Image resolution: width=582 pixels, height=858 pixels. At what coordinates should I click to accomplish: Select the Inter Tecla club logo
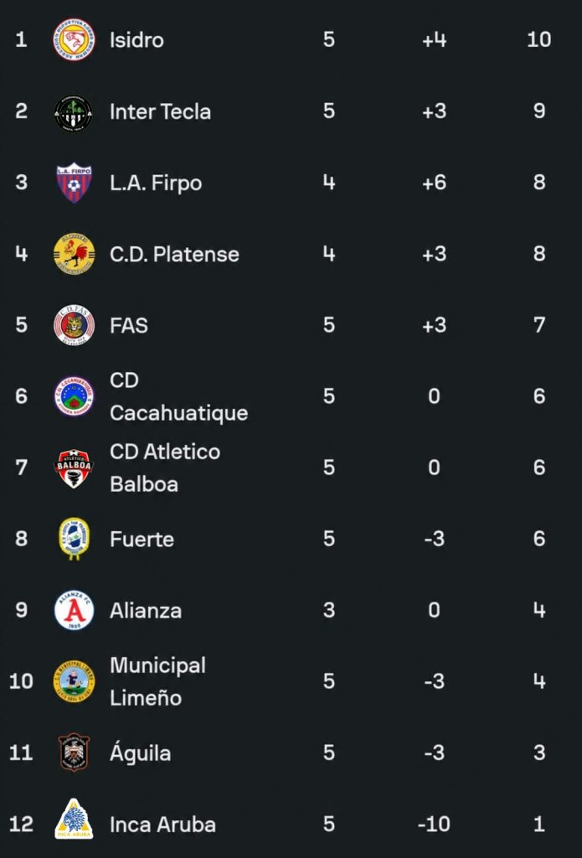coord(74,111)
